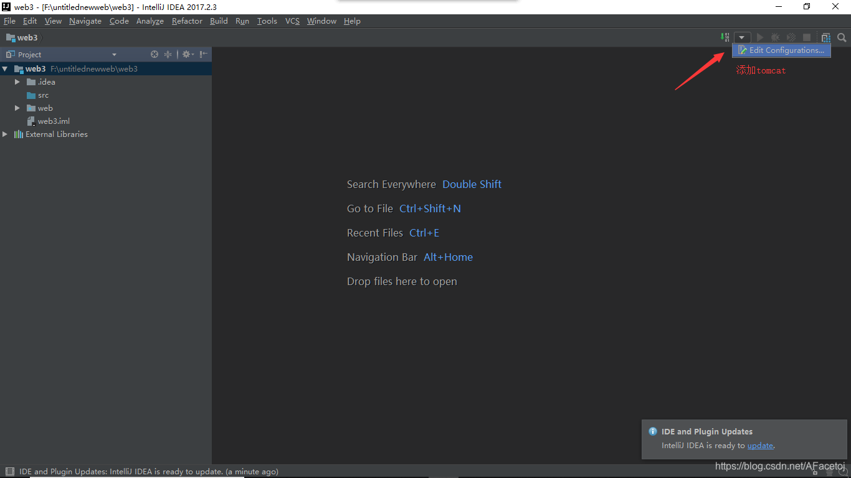Click the Scroll from Source target icon
This screenshot has width=851, height=478.
(x=155, y=55)
